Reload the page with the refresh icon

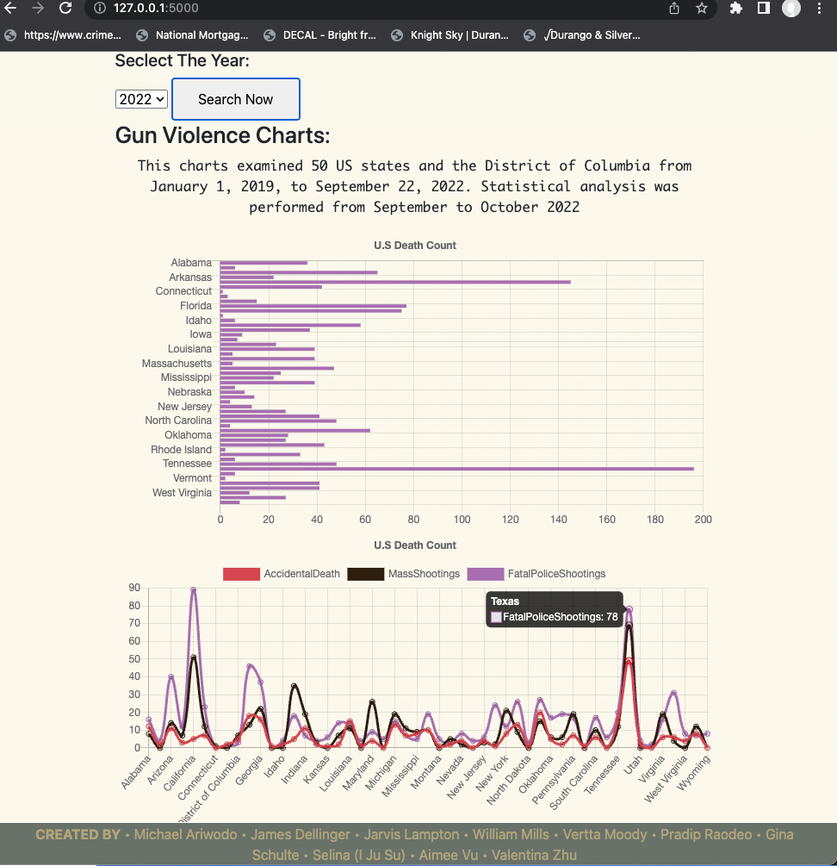tap(66, 9)
